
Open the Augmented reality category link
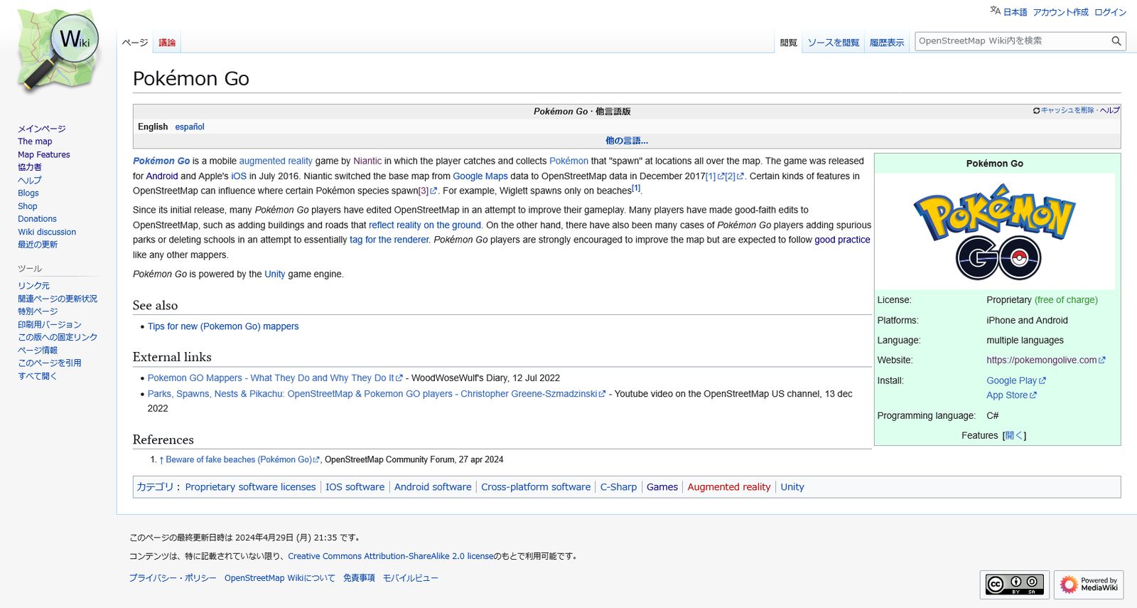(x=728, y=487)
